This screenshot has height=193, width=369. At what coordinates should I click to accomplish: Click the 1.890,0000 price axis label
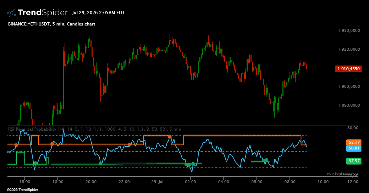349,105
